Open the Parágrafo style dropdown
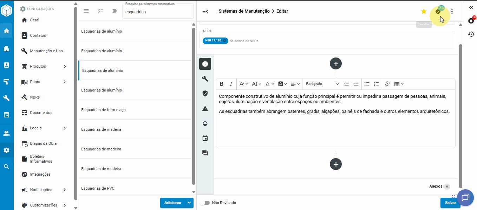This screenshot has width=477, height=210. click(322, 84)
